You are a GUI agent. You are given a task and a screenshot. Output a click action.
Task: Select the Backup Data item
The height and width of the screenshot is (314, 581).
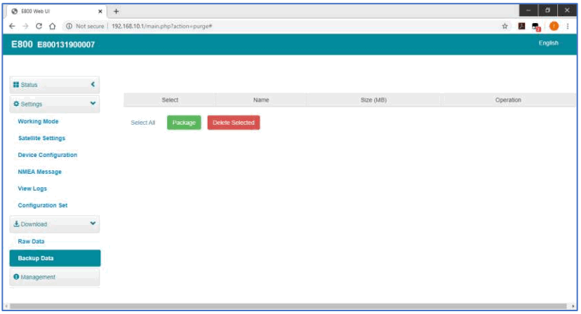(x=55, y=258)
